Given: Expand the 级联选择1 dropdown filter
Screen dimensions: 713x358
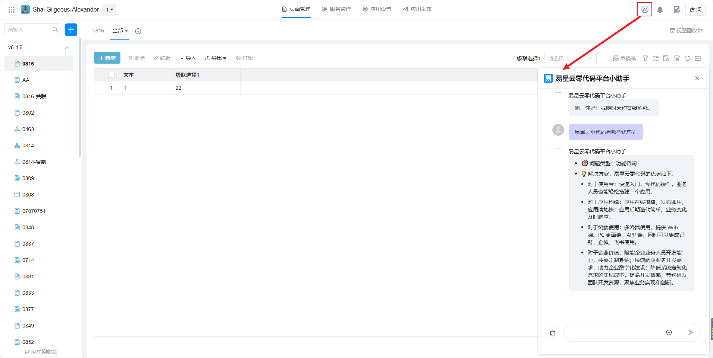Looking at the screenshot, I should click(x=570, y=58).
